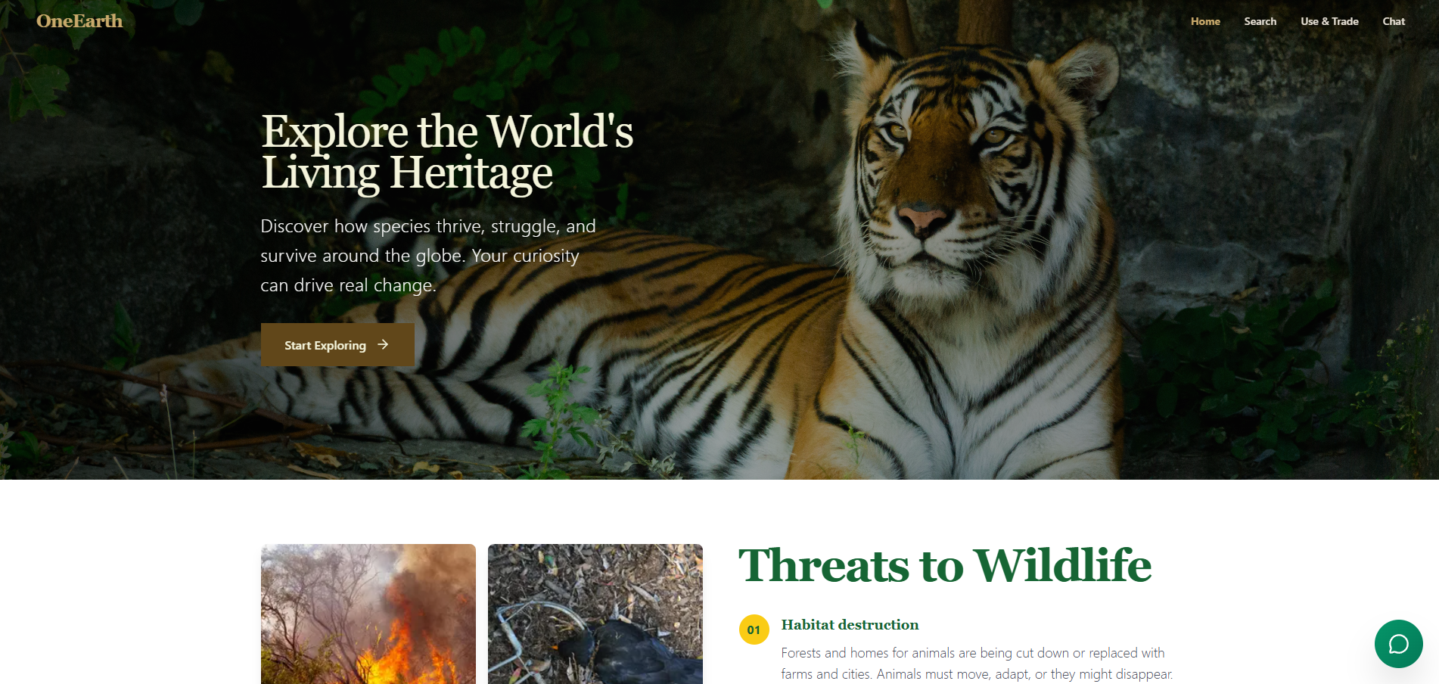Click the Start Exploring button
Screen dimensions: 1439x684
click(337, 345)
